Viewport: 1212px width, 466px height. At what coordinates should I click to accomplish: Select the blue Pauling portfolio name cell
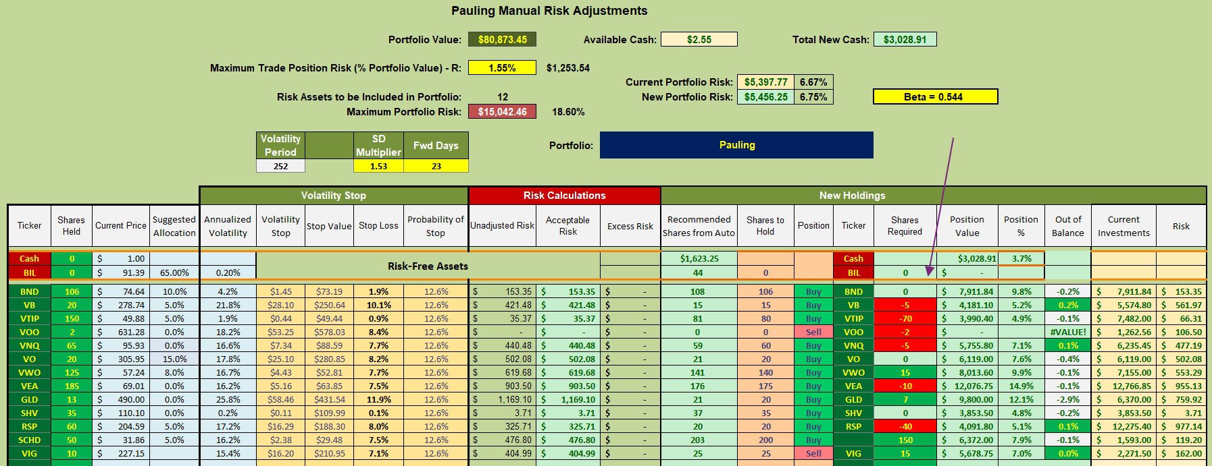[x=736, y=145]
